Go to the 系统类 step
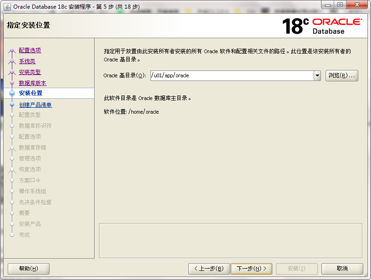The image size is (371, 280). 27,61
